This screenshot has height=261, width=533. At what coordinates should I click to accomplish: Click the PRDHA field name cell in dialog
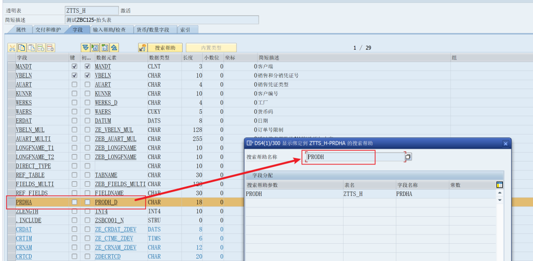[422, 194]
